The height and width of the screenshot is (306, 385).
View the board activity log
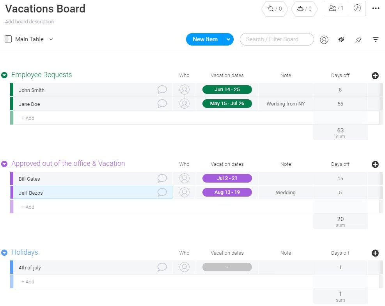[x=357, y=8]
